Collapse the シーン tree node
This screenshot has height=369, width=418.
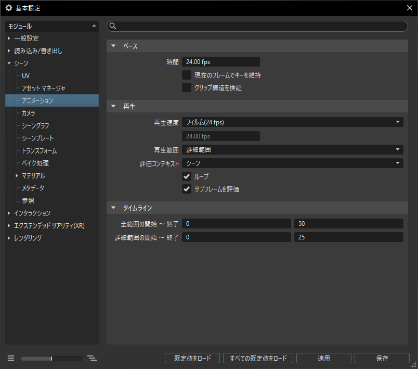[9, 63]
